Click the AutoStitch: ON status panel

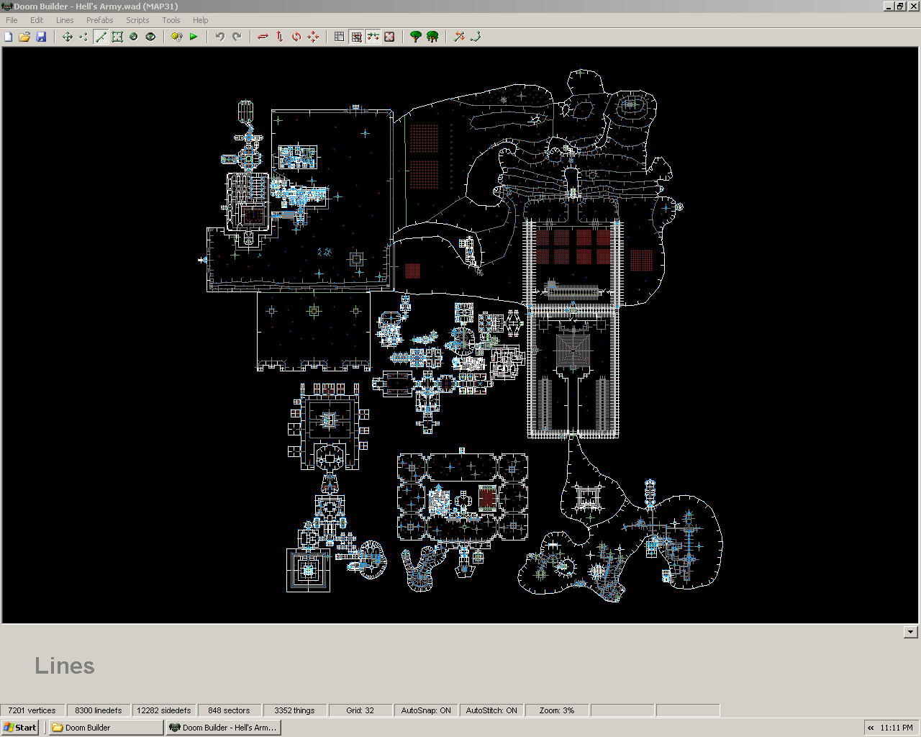pyautogui.click(x=491, y=710)
